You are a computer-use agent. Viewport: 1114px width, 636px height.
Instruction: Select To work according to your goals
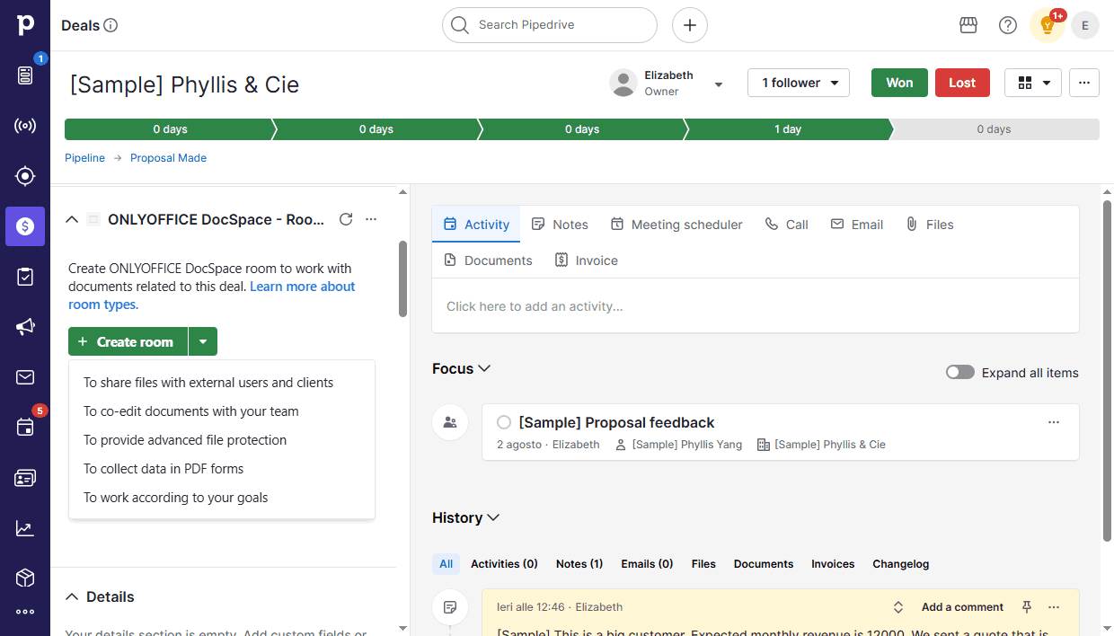tap(221, 498)
